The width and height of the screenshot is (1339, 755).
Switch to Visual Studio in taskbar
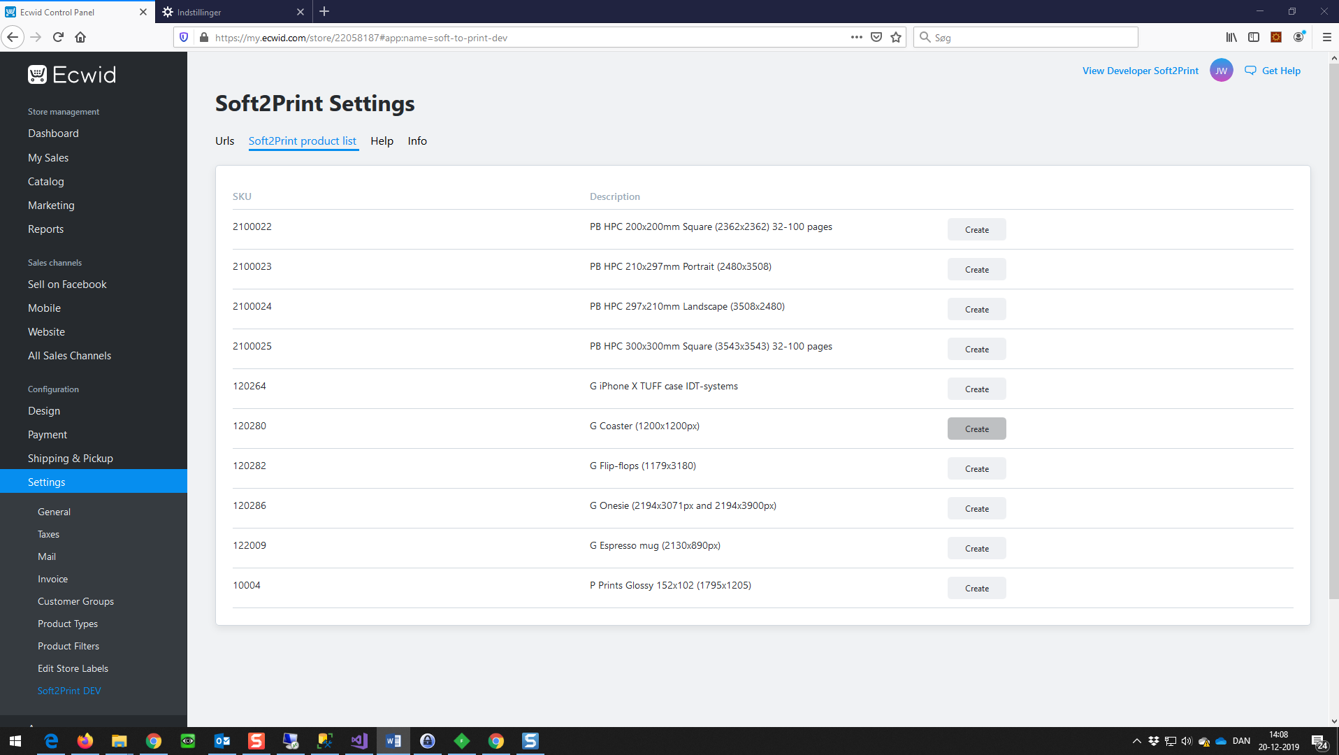(x=359, y=741)
